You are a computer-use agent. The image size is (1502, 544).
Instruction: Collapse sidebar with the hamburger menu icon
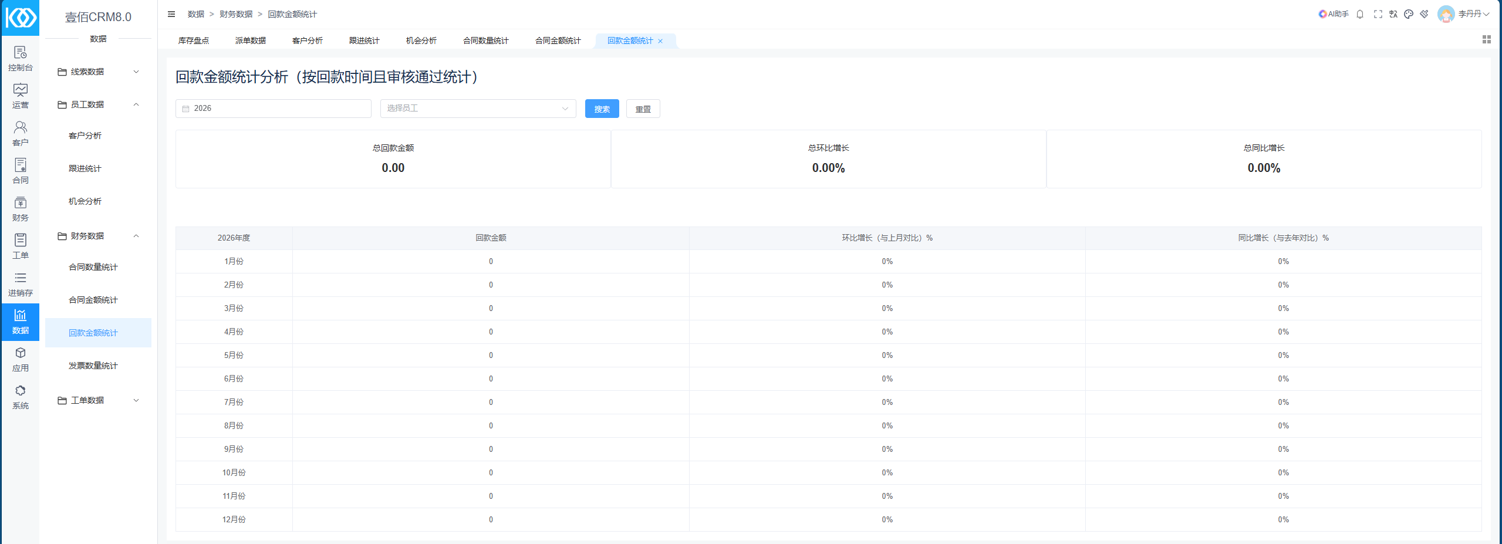[171, 14]
